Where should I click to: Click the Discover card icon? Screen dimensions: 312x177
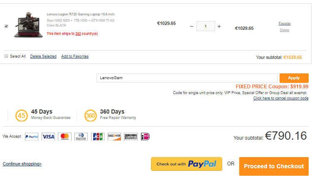tap(114, 136)
